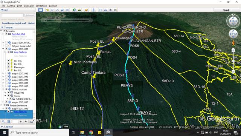Screen dimensions: 241x136
Task: Click the zoom slider on the map
Action: click(233, 61)
